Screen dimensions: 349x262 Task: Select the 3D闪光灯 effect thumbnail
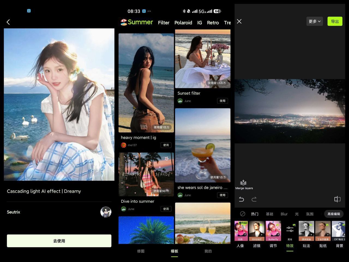tap(257, 231)
